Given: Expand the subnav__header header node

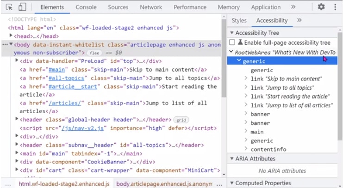Looking at the screenshot, I should coord(17,144).
